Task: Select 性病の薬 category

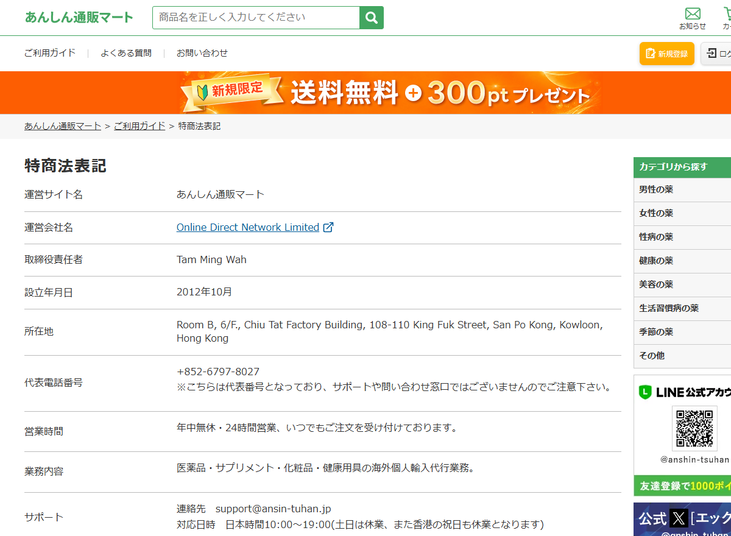Action: pyautogui.click(x=682, y=238)
